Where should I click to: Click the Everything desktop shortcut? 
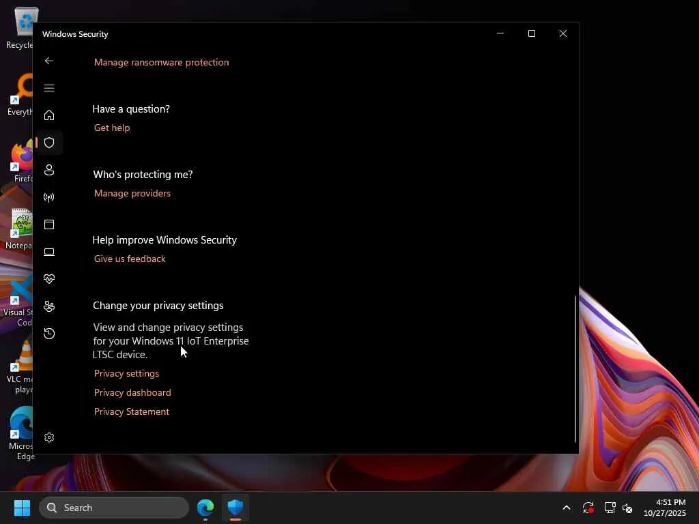(20, 94)
